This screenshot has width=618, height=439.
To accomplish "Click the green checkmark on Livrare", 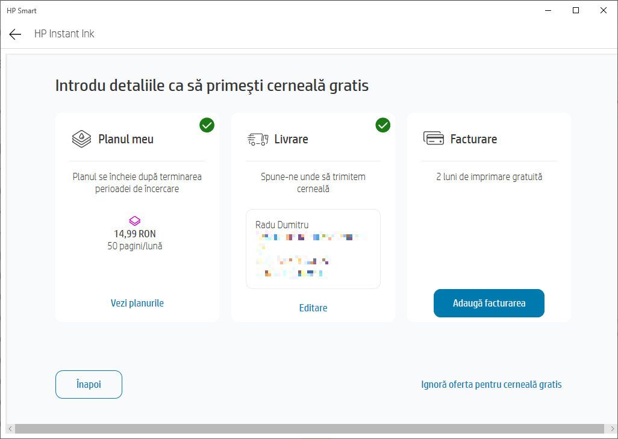I will [382, 125].
